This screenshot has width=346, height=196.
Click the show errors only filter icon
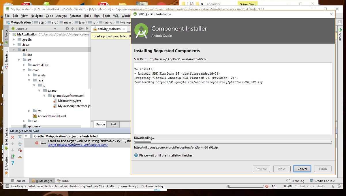(20, 150)
